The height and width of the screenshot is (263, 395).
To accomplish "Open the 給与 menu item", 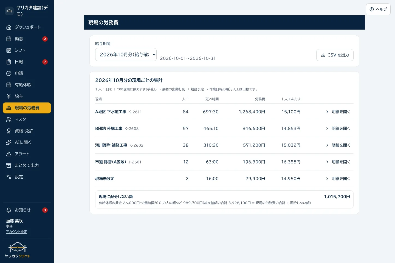I will (x=27, y=96).
